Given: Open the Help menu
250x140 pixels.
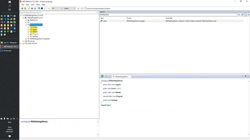Looking at the screenshot, I should point(43,5).
